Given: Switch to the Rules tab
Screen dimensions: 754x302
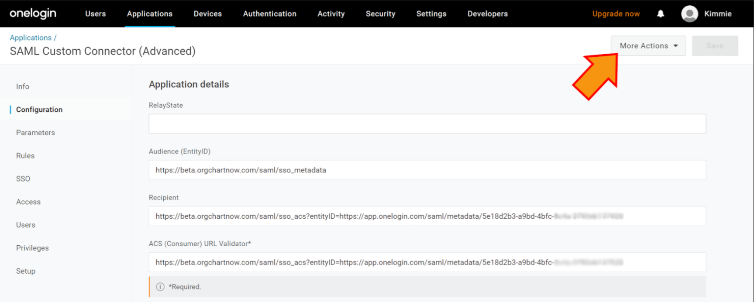Looking at the screenshot, I should click(x=25, y=156).
